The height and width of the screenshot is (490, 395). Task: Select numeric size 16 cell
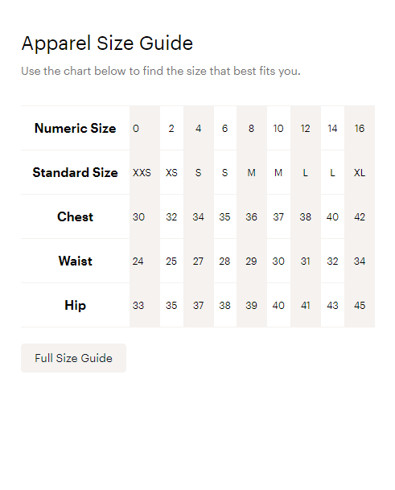[x=360, y=128]
